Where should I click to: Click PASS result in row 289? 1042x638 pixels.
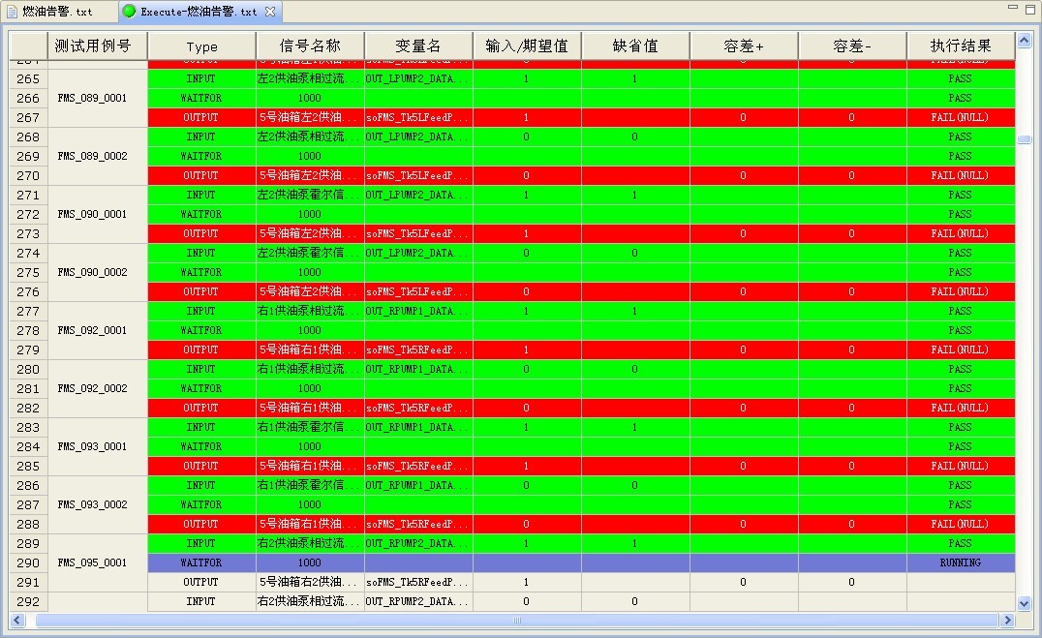tap(960, 543)
